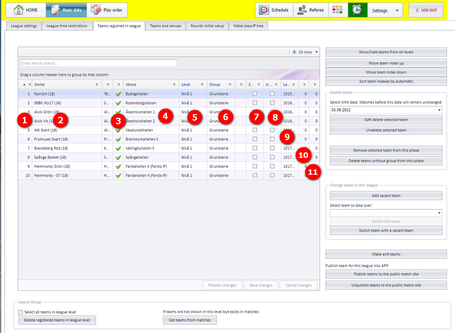
Task: Select the Vasalundshallen venue cell
Action: pos(151,130)
